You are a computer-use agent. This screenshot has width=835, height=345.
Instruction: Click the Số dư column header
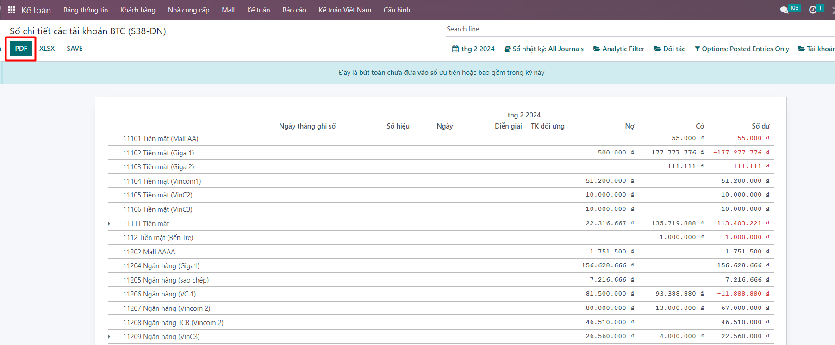tap(760, 126)
